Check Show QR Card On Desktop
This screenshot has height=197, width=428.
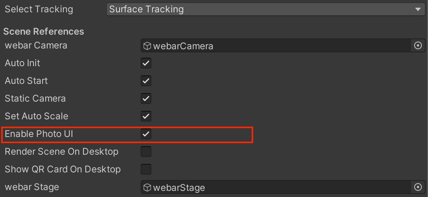tap(146, 170)
